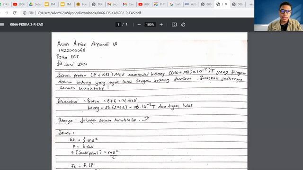The image size is (303, 170).
Task: Rotate the PDF counterclockwise
Action: (x=183, y=25)
